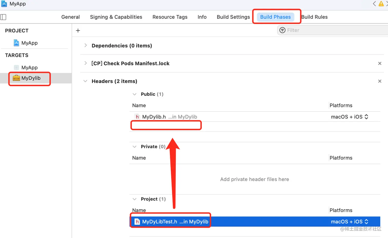
Task: Select the MyApp project blueprint icon
Action: pyautogui.click(x=16, y=43)
